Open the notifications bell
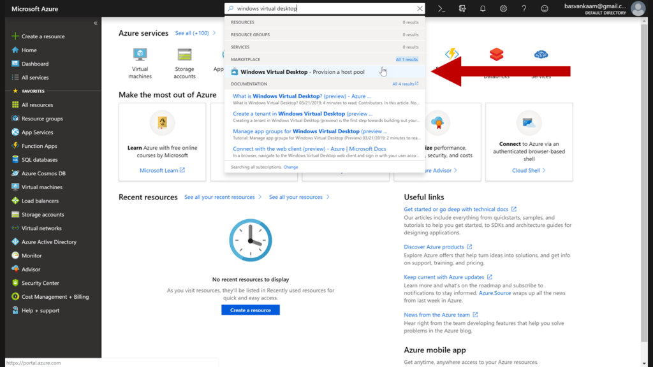Screen dimensions: 653x367 483,8
